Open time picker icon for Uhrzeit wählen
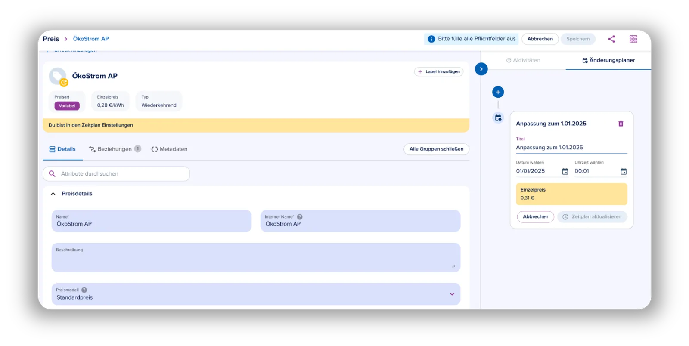This screenshot has width=689, height=346. 624,172
